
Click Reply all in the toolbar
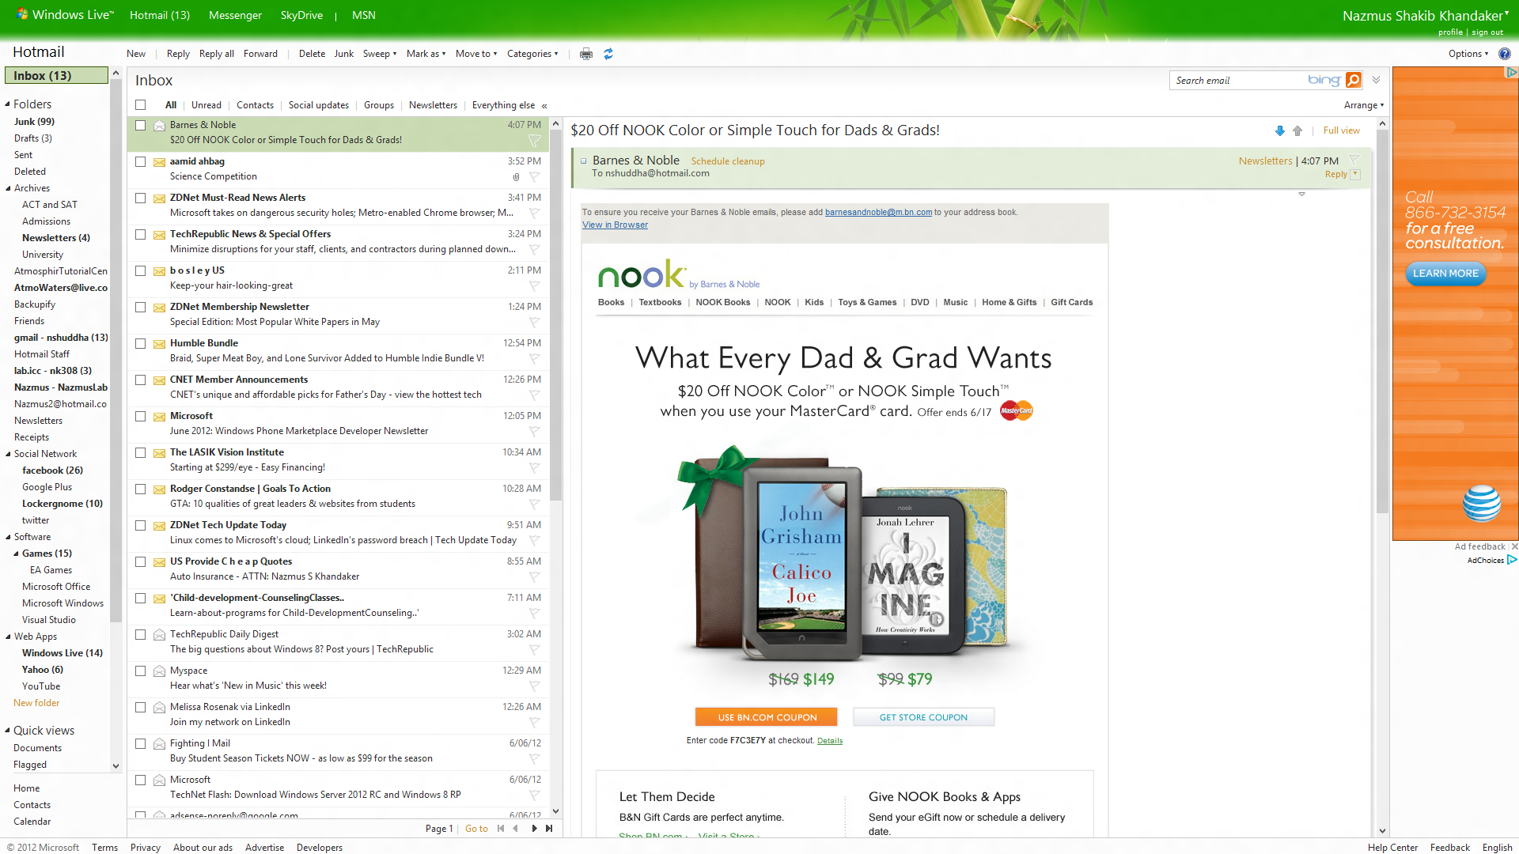click(217, 54)
